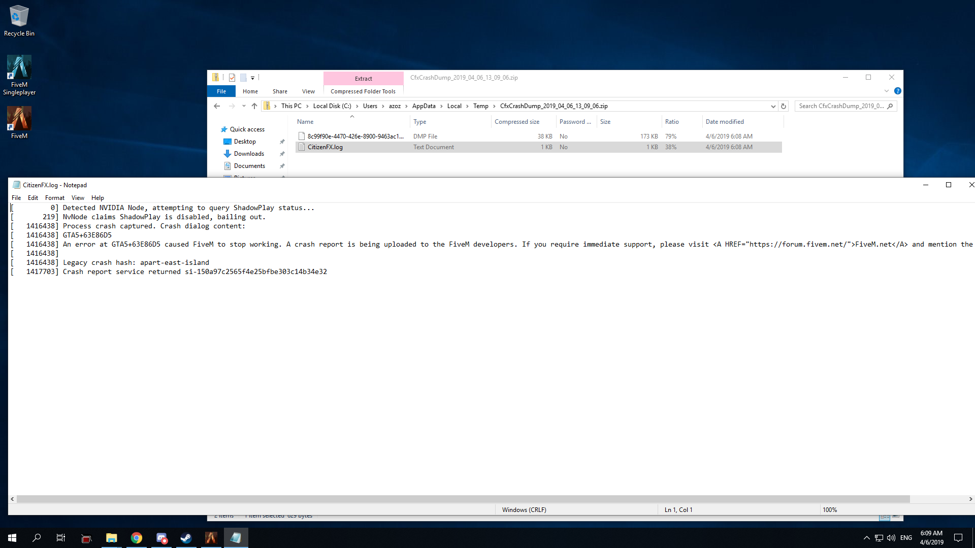Click the taskbar Search magnifier
Screen dimensions: 975x548
point(37,538)
